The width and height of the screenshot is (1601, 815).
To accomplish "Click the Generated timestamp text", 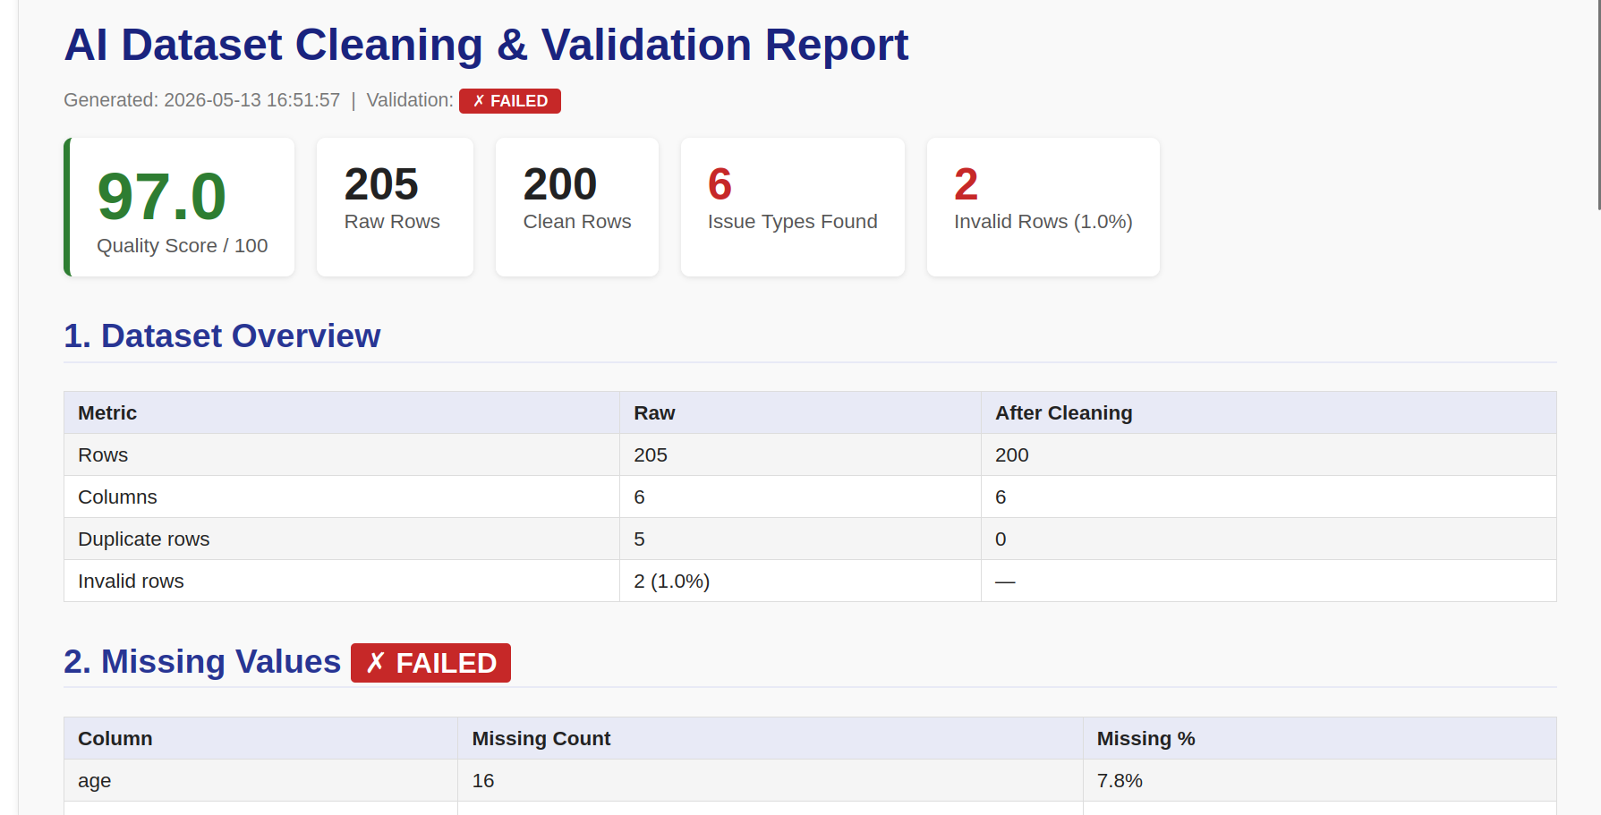I will pyautogui.click(x=202, y=100).
